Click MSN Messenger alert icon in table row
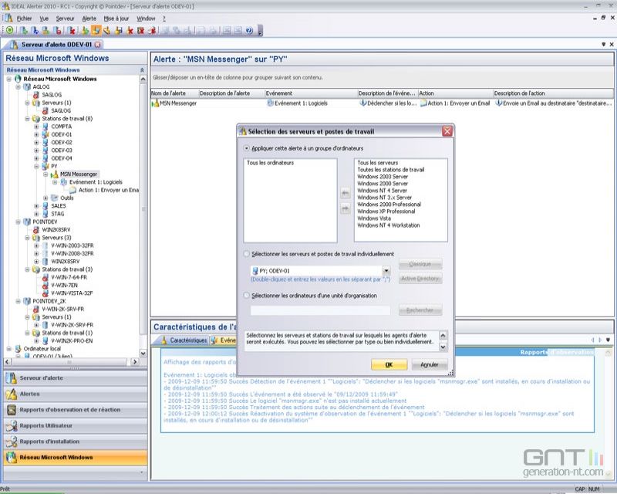 155,103
